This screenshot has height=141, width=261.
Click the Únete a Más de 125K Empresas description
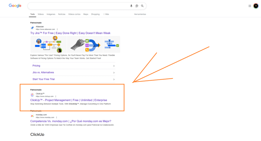tap(72, 125)
